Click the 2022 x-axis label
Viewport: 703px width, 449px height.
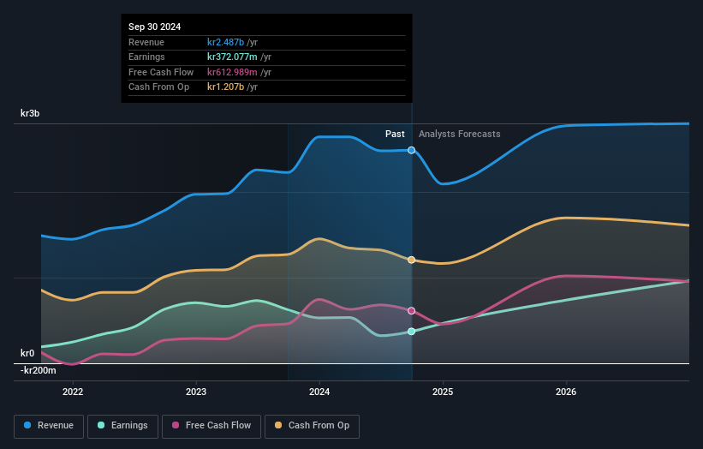(73, 392)
